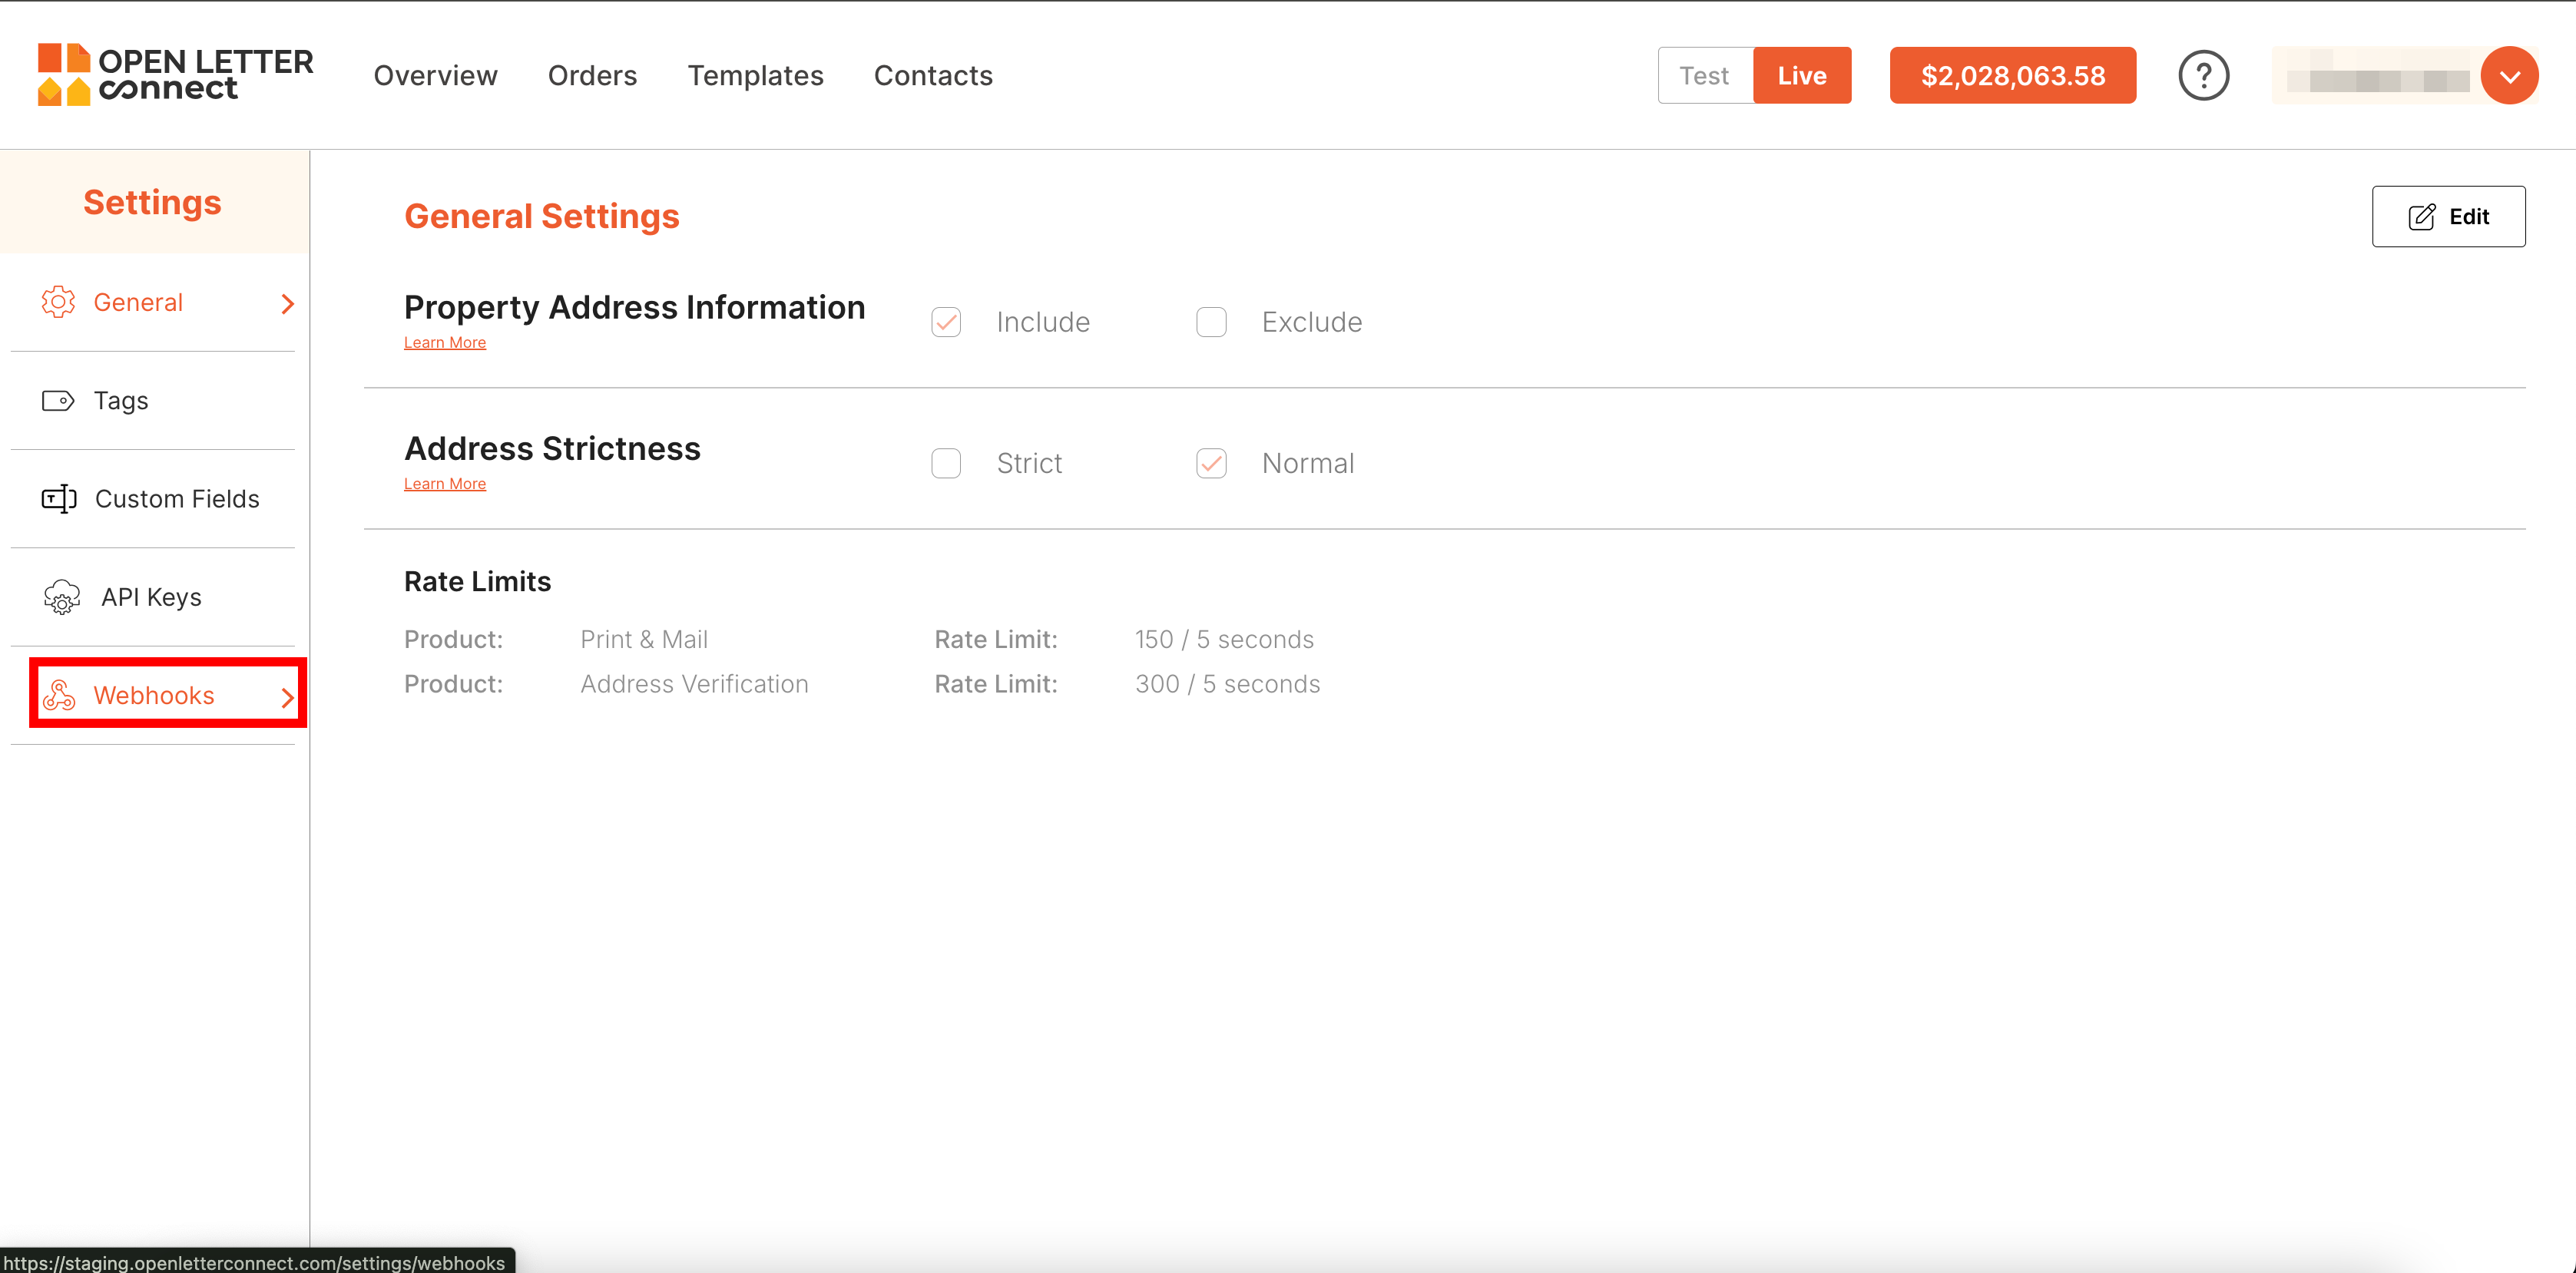
Task: Toggle the Normal strictness checkbox
Action: click(1211, 463)
